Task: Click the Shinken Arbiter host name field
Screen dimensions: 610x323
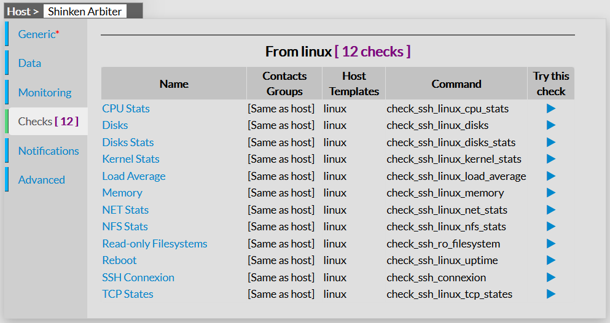Action: click(x=85, y=12)
